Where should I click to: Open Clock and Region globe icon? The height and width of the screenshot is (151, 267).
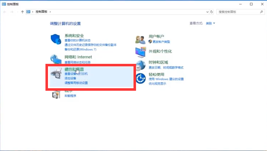point(141,66)
